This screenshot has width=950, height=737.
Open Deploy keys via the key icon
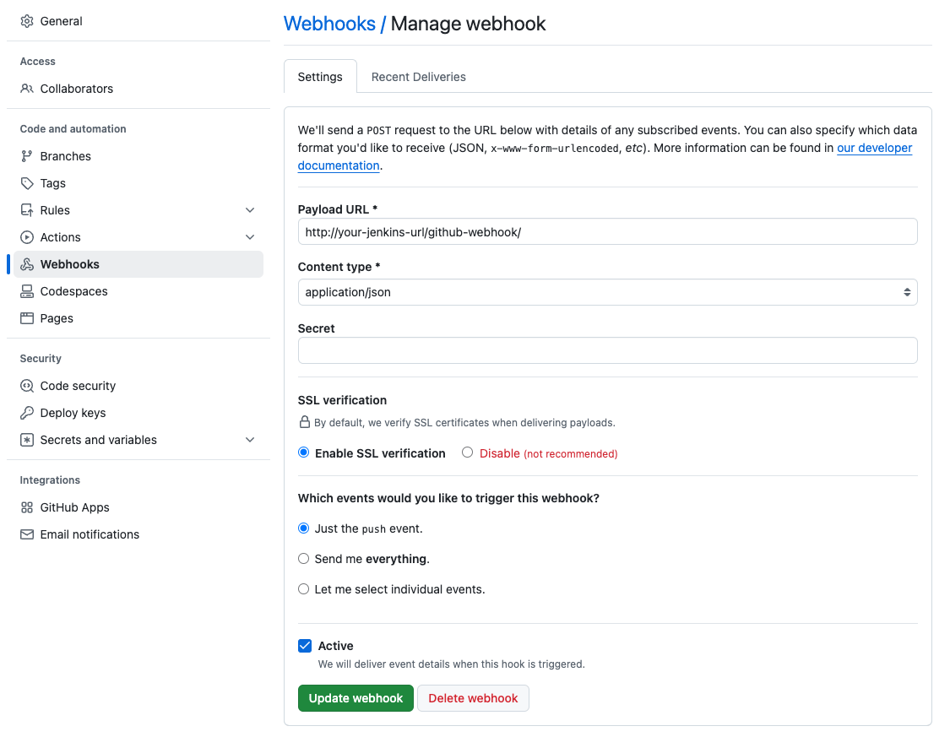click(x=27, y=413)
